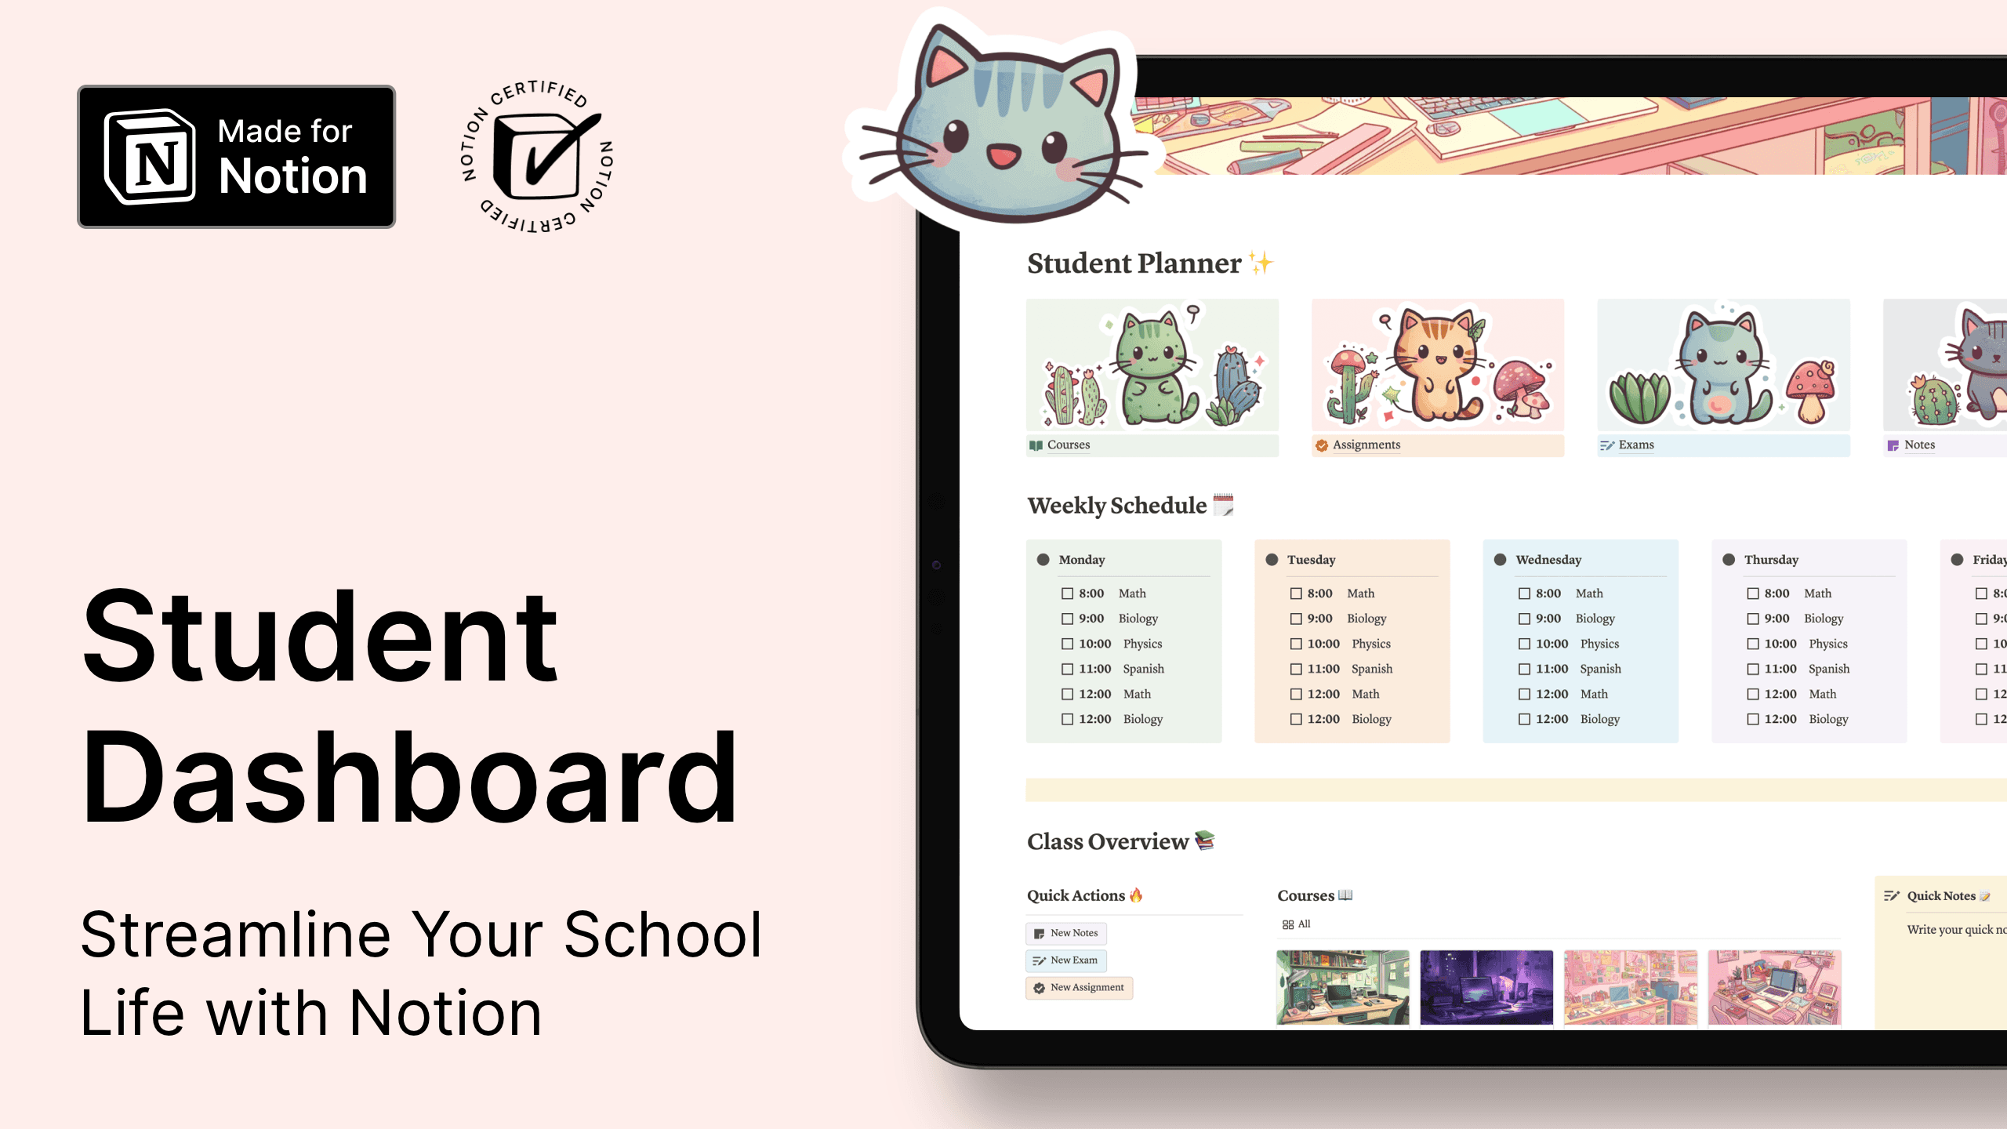
Task: Toggle the 8:00 Math checkbox on Monday
Action: point(1069,593)
